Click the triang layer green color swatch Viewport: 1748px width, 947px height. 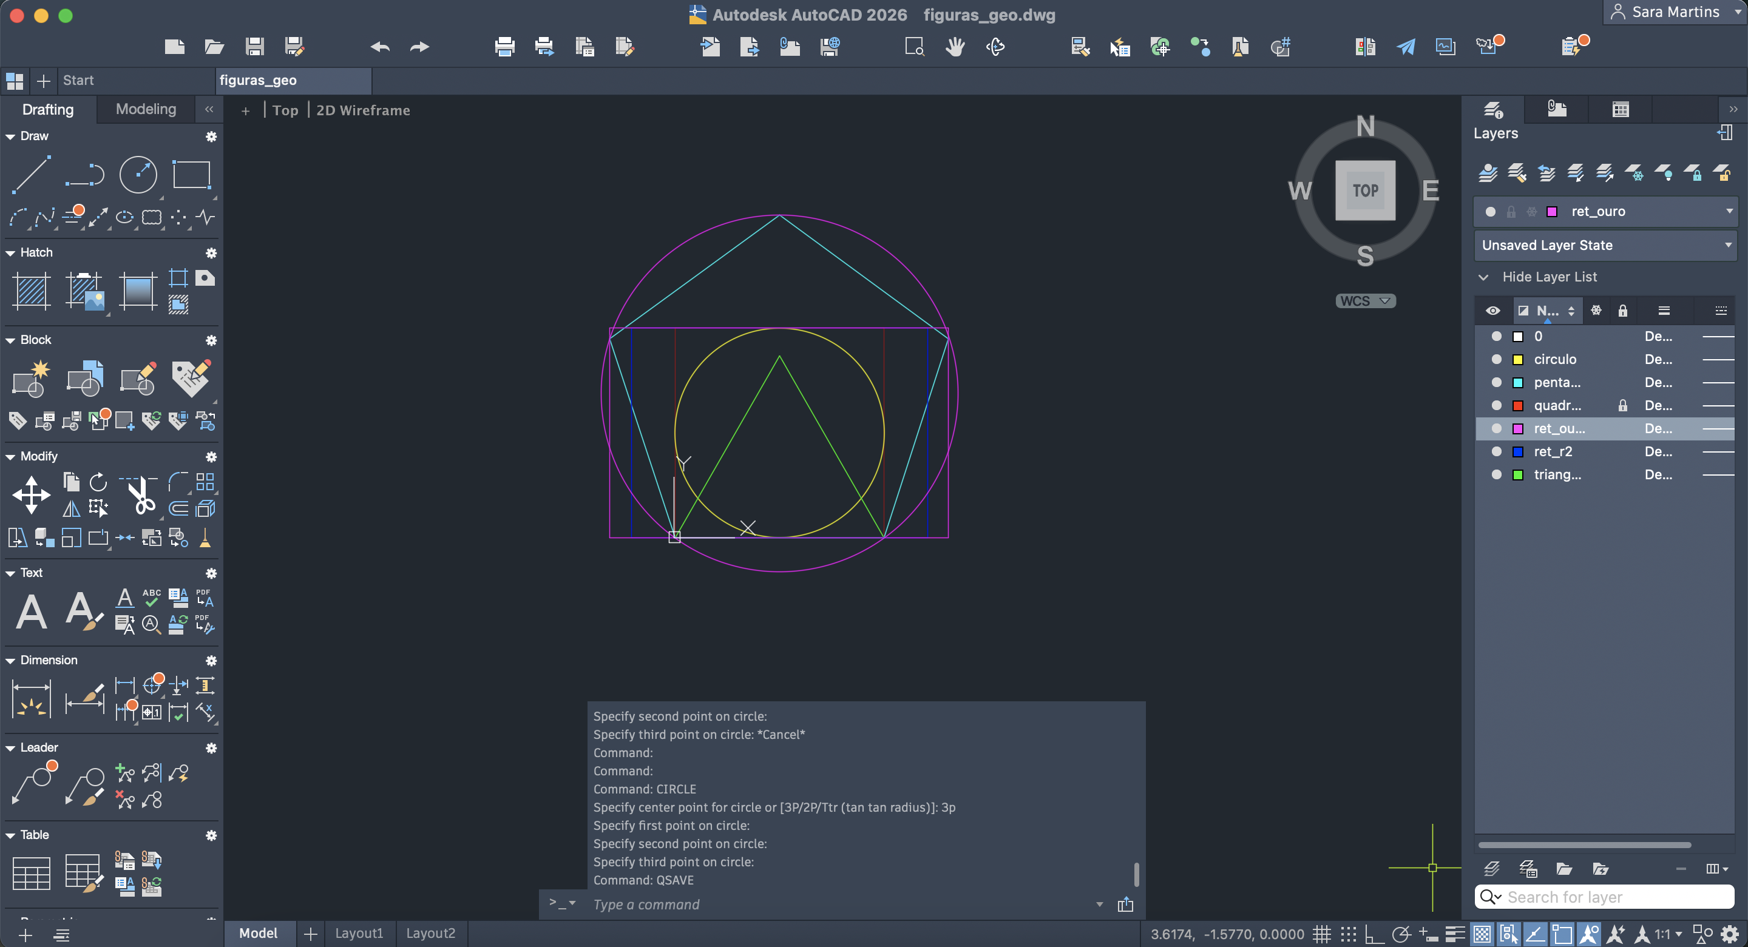(1518, 475)
